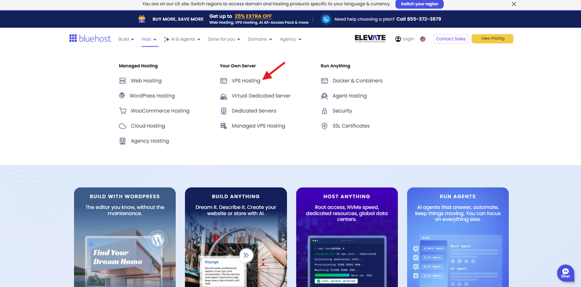Click the Login user profile icon
This screenshot has width=581, height=287.
[398, 39]
